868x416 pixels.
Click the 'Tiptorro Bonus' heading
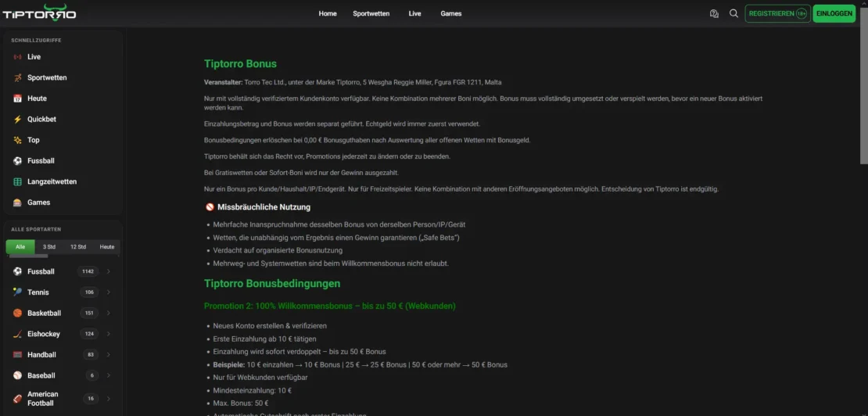(x=240, y=63)
